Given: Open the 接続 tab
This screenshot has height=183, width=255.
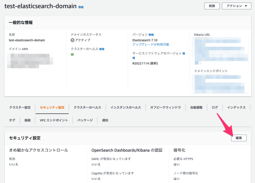Looking at the screenshot, I should click(x=27, y=120).
